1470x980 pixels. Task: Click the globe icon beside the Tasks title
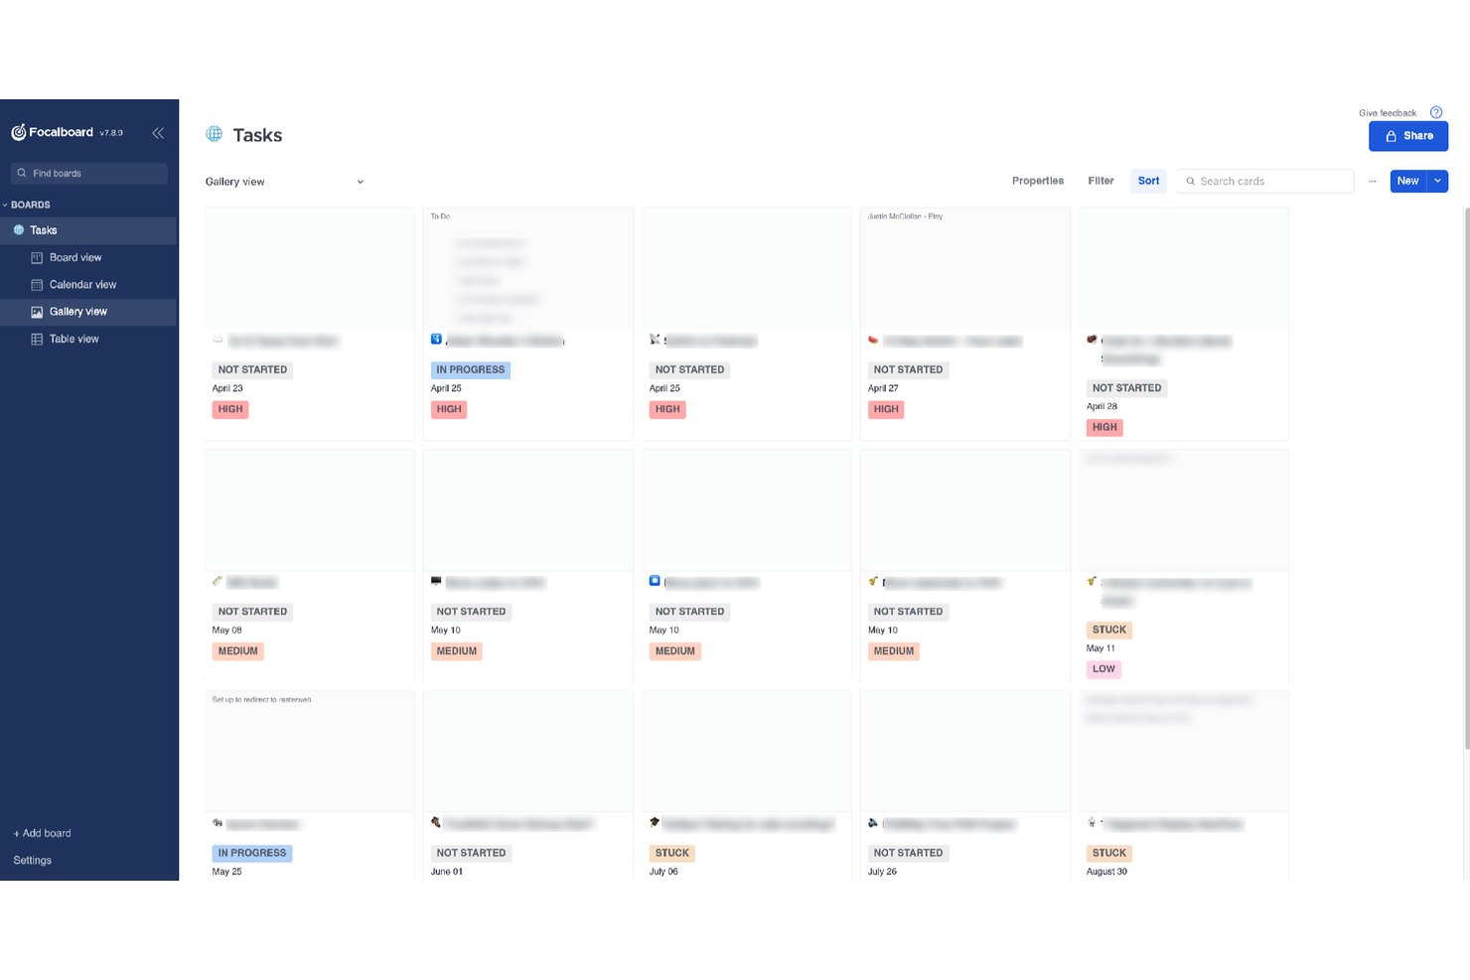point(214,134)
